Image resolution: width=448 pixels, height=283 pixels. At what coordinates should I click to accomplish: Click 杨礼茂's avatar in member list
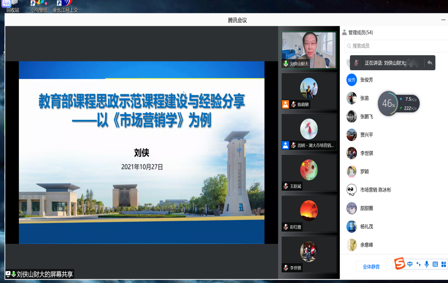(x=352, y=226)
